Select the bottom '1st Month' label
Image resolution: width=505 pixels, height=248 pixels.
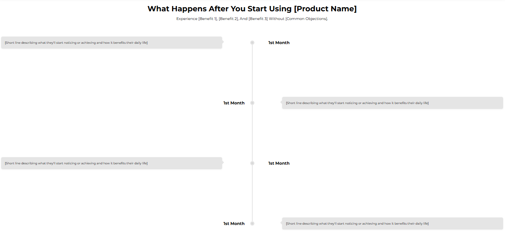[x=234, y=224]
